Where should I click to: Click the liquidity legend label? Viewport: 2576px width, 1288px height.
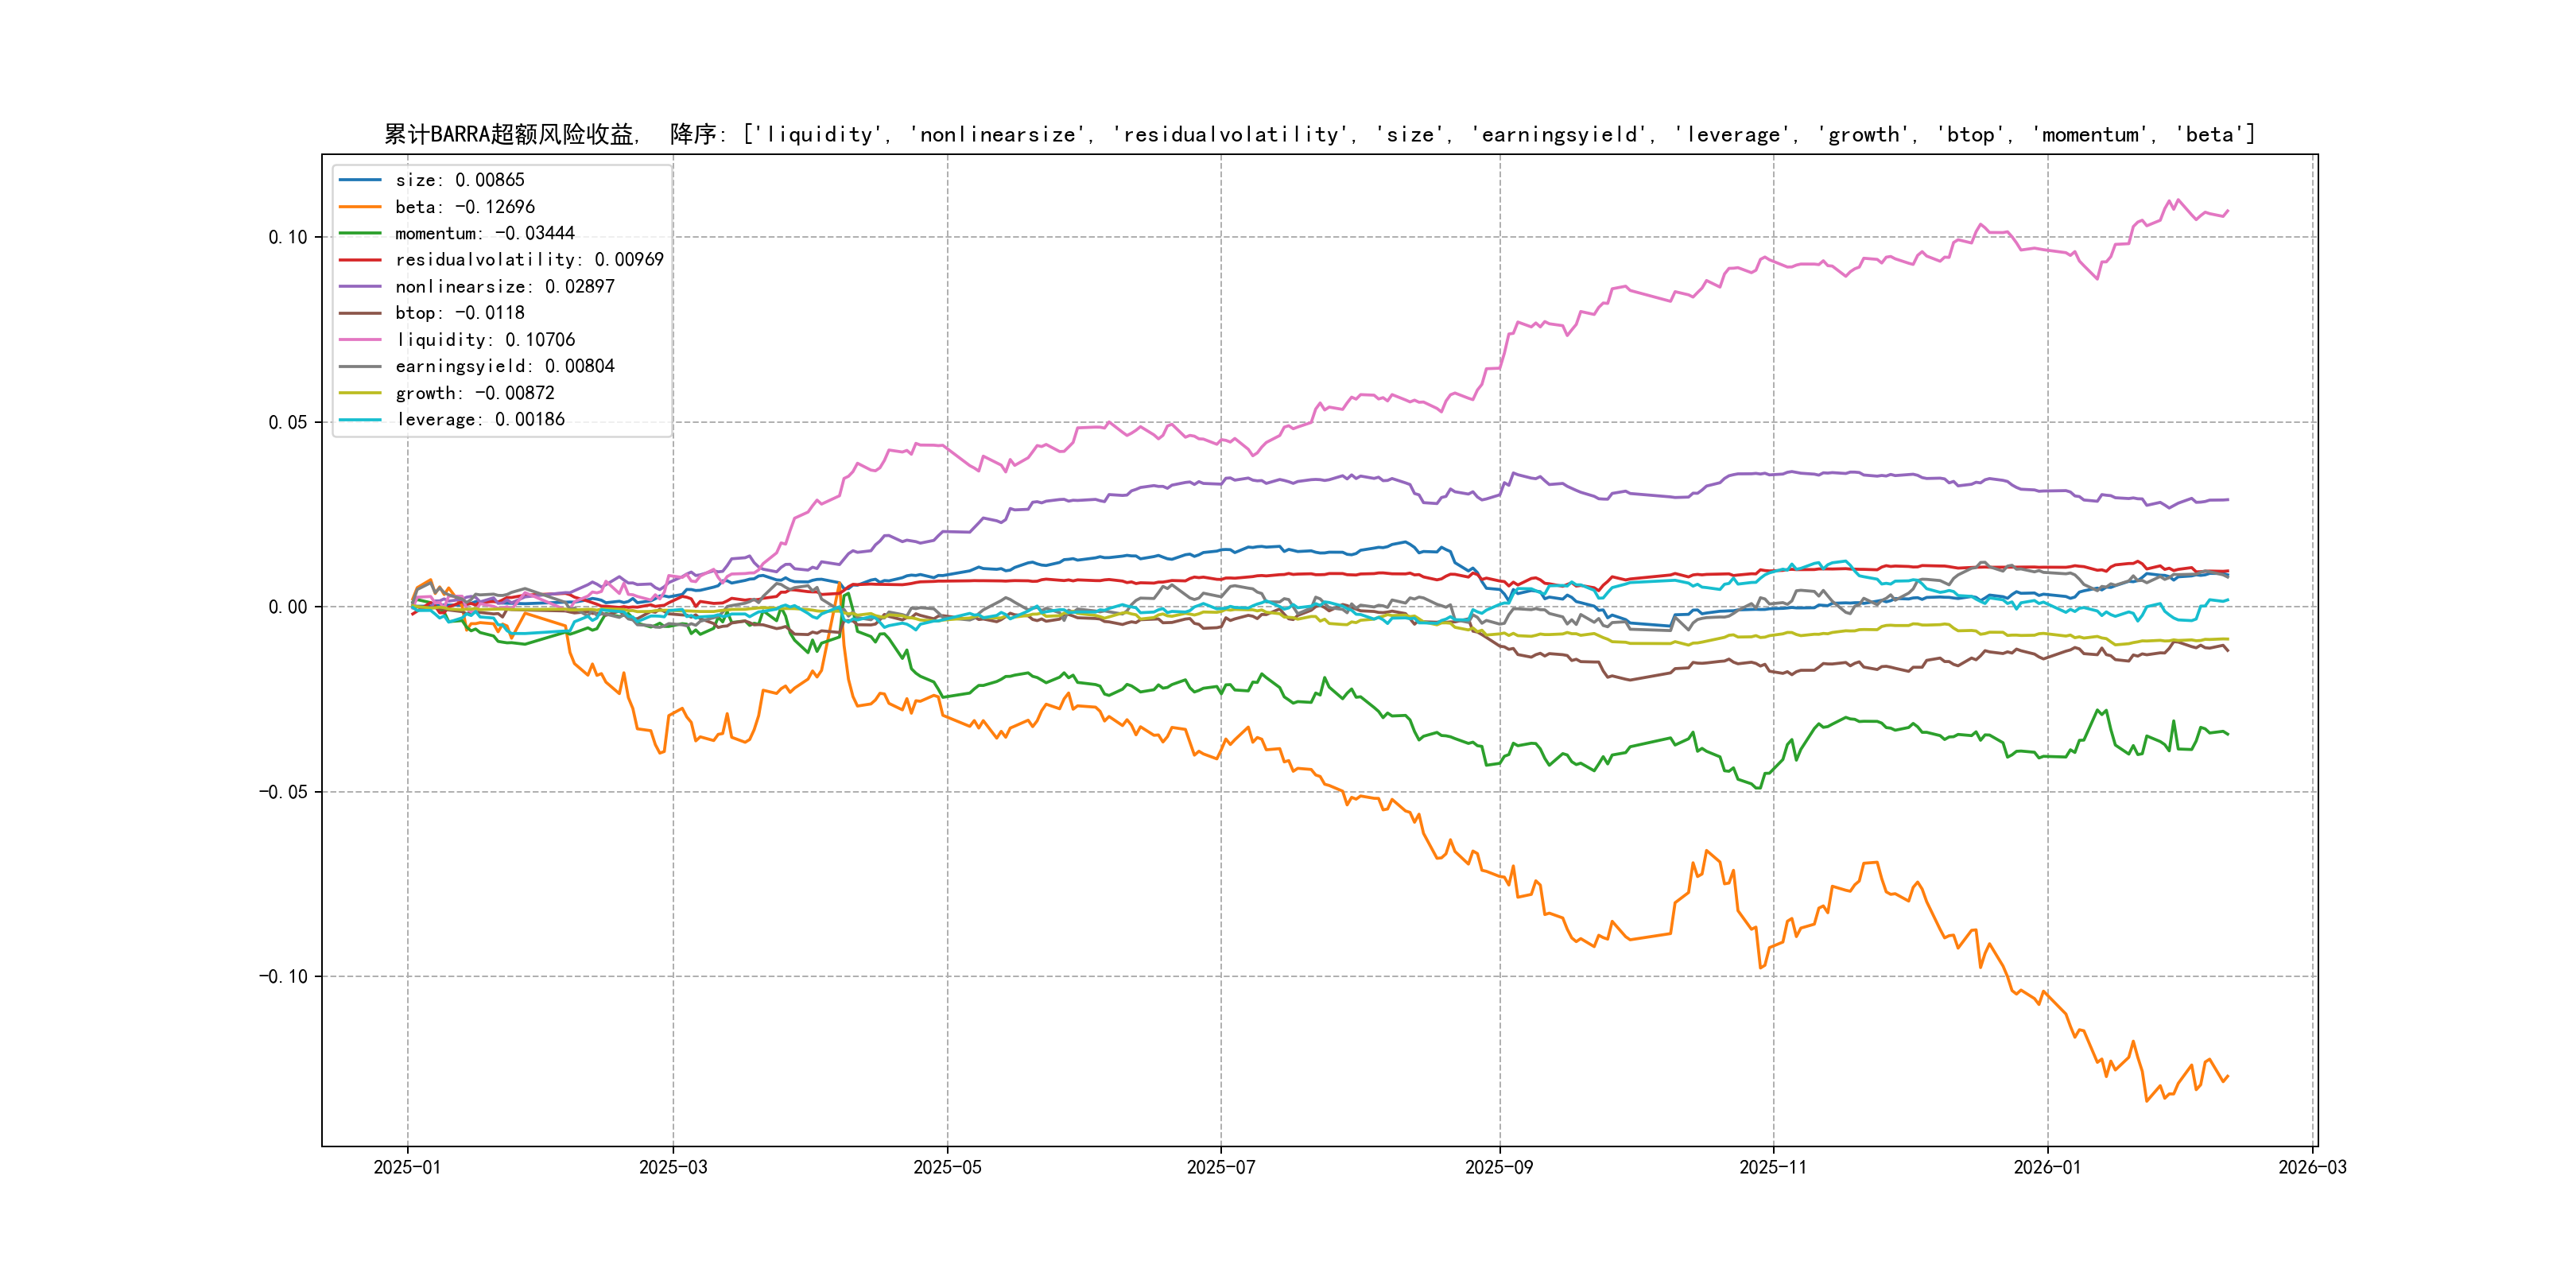[x=485, y=340]
